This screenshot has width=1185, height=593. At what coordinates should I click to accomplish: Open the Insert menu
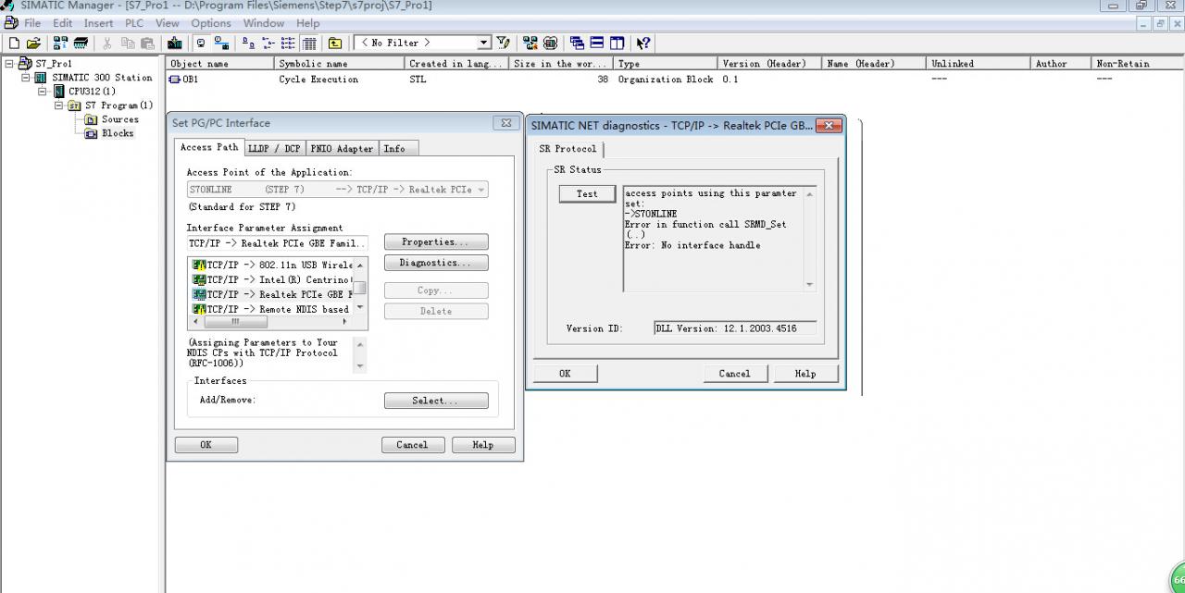[98, 23]
